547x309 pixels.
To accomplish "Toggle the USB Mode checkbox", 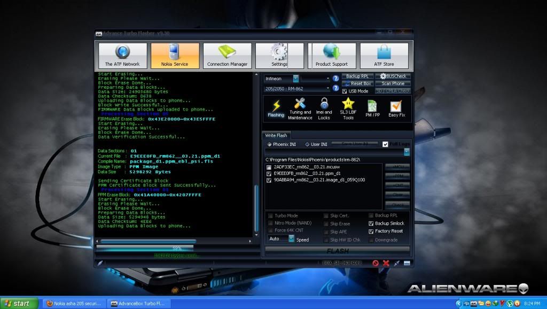I will [x=345, y=91].
